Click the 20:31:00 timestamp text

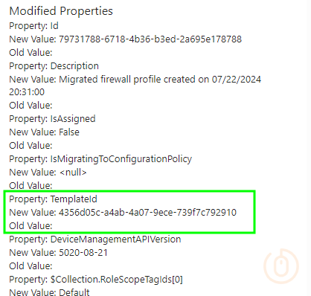click(27, 92)
